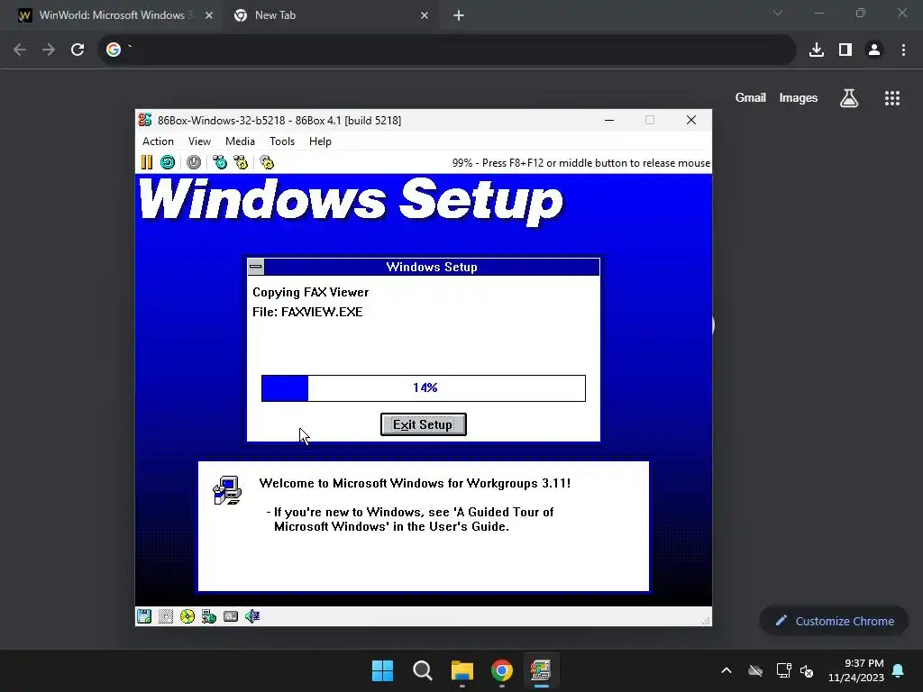The width and height of the screenshot is (923, 692).
Task: Click the 86Box window title icon
Action: click(x=145, y=120)
